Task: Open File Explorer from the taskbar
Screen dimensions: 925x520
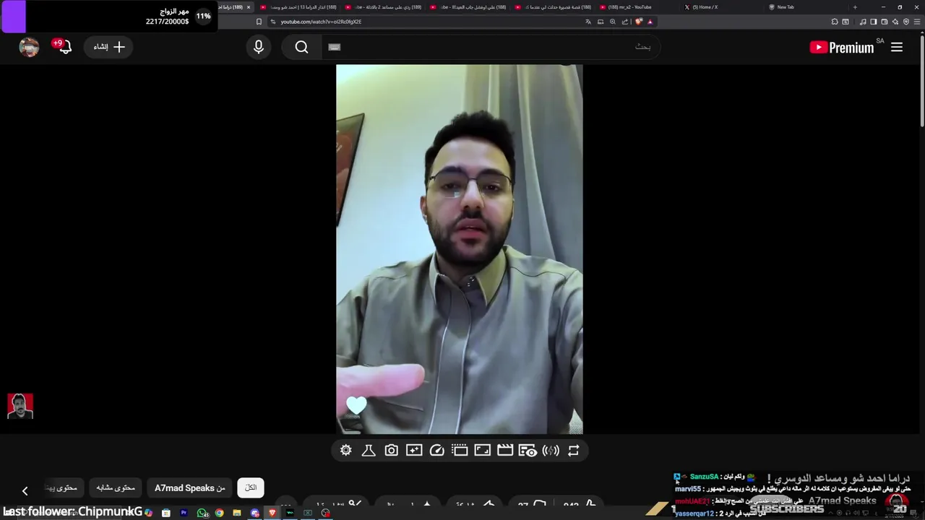Action: (x=237, y=513)
